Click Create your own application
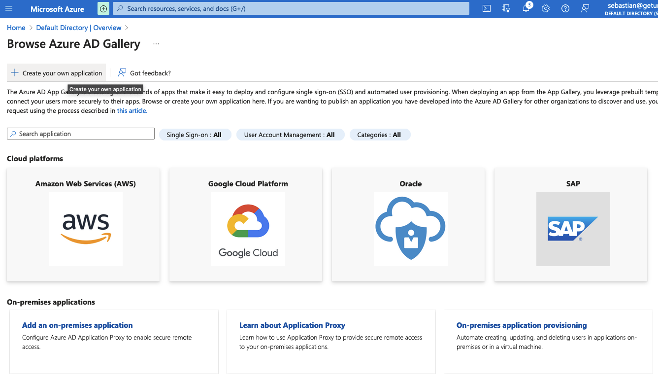The width and height of the screenshot is (658, 382). click(57, 73)
